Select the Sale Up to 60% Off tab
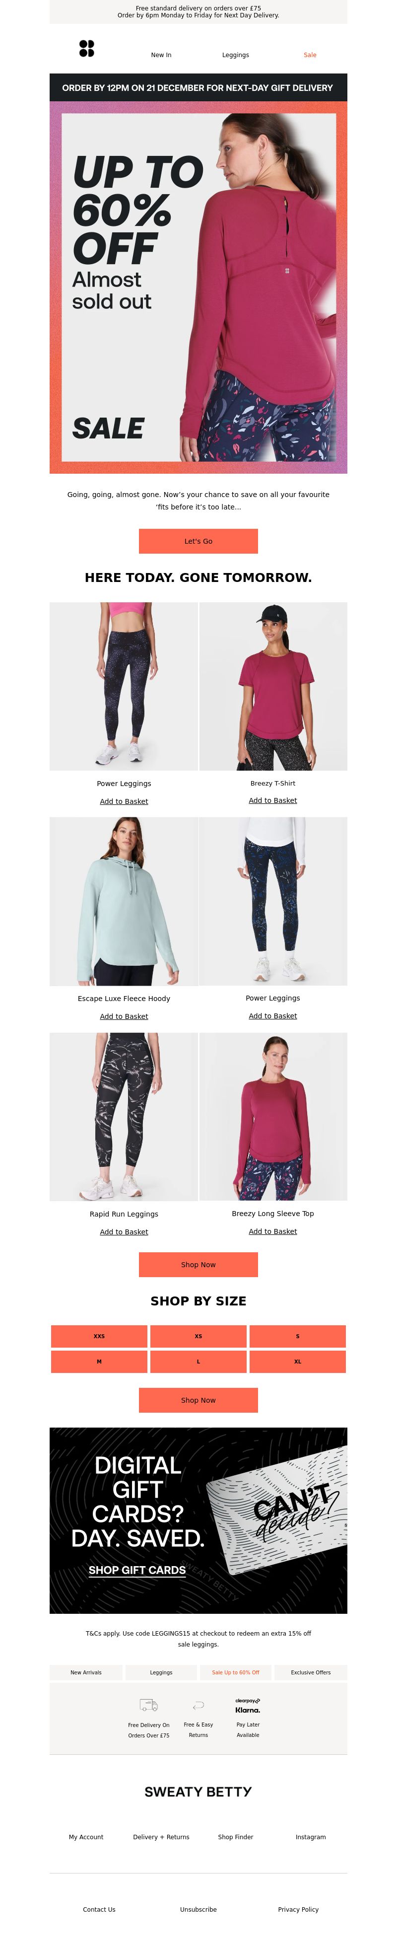397x1943 pixels. (235, 1672)
